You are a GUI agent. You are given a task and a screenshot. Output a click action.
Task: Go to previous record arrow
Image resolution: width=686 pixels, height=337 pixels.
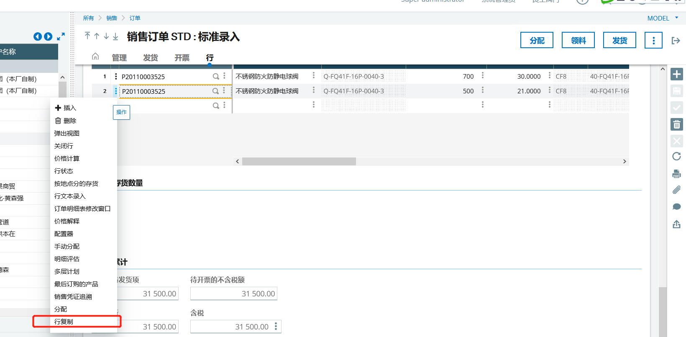(97, 36)
